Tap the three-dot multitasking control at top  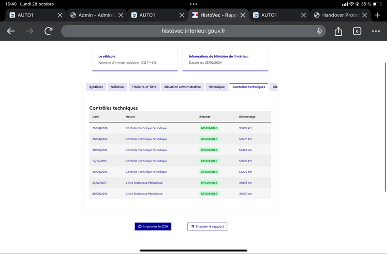pyautogui.click(x=193, y=4)
